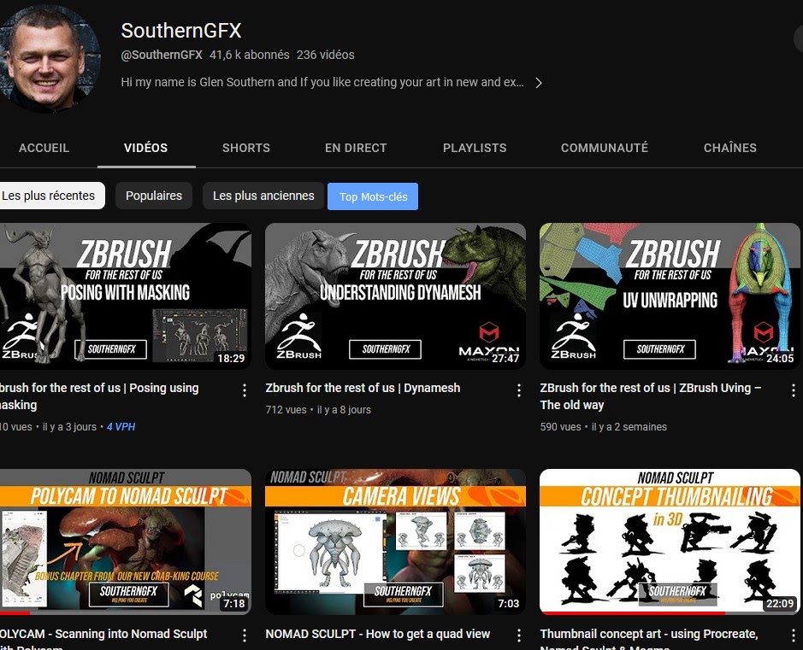This screenshot has width=803, height=650.
Task: Select the 'Les plus récentes' sort filter
Action: click(x=49, y=196)
